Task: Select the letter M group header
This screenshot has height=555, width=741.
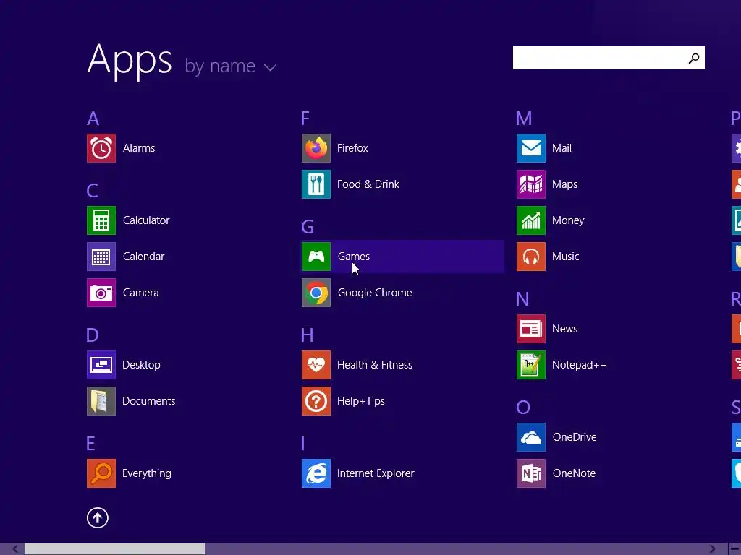Action: click(x=524, y=119)
